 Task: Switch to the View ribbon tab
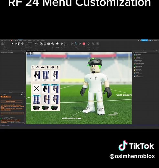click(38, 40)
